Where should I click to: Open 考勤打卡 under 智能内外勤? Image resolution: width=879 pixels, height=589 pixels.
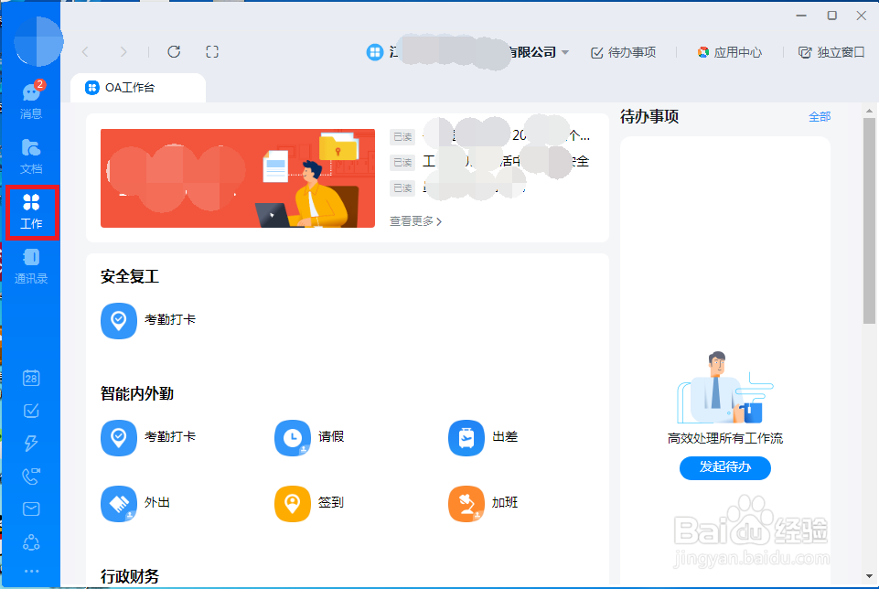[x=148, y=438]
